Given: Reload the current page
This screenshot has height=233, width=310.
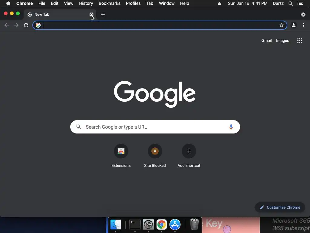Looking at the screenshot, I should pos(26,25).
